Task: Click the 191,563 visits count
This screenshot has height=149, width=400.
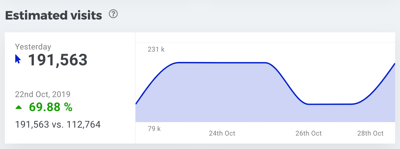Action: pyautogui.click(x=58, y=60)
